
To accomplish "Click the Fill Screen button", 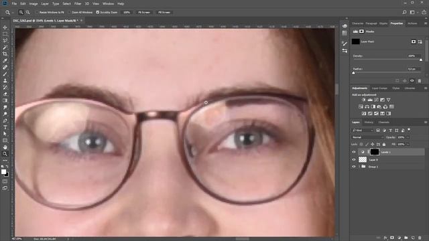I will coord(164,12).
